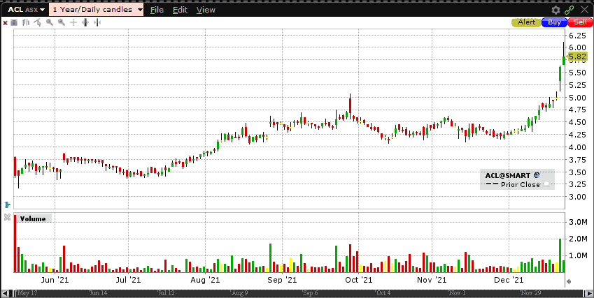Activate the crosshair cursor tool

[x=73, y=22]
